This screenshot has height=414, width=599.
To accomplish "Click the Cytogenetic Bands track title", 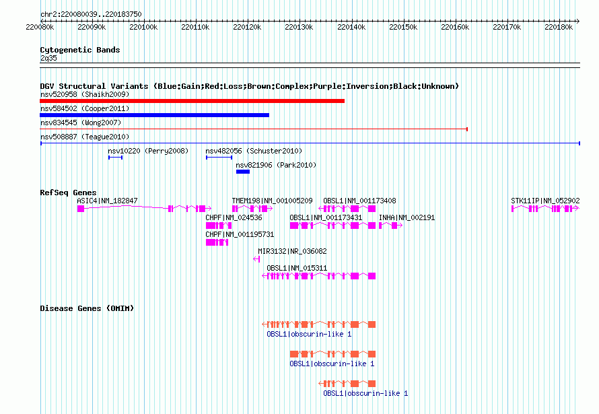I will coord(80,50).
